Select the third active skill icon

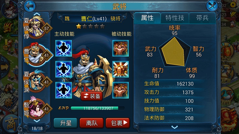tap(63, 90)
